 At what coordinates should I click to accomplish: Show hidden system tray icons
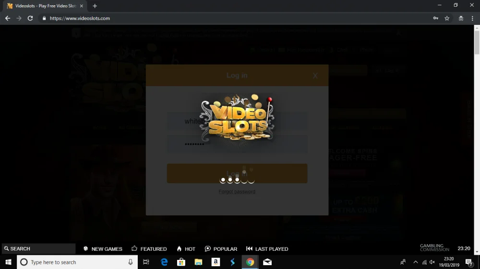[x=415, y=262]
